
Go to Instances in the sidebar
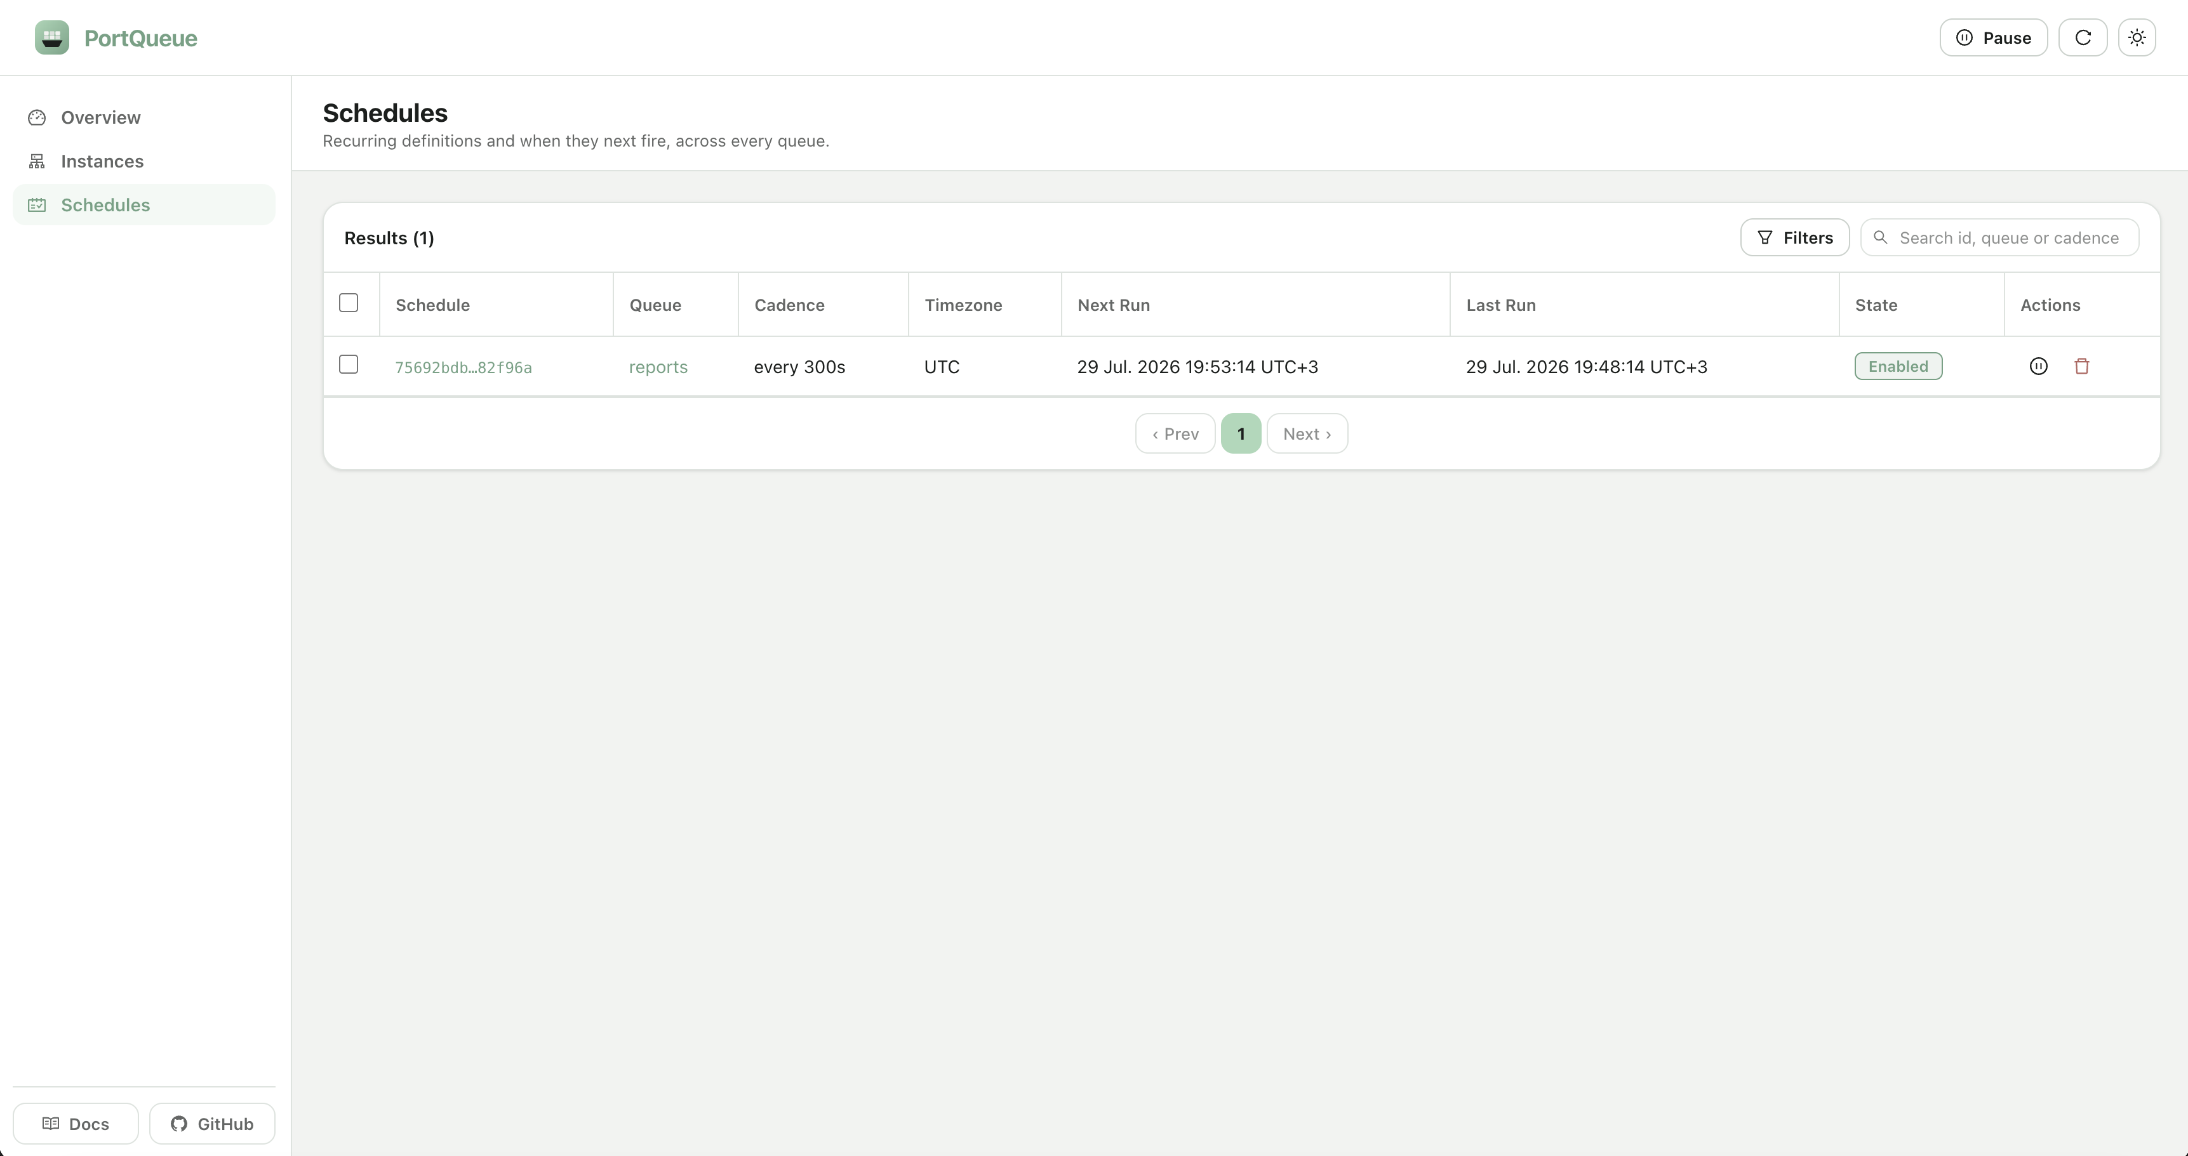coord(144,161)
